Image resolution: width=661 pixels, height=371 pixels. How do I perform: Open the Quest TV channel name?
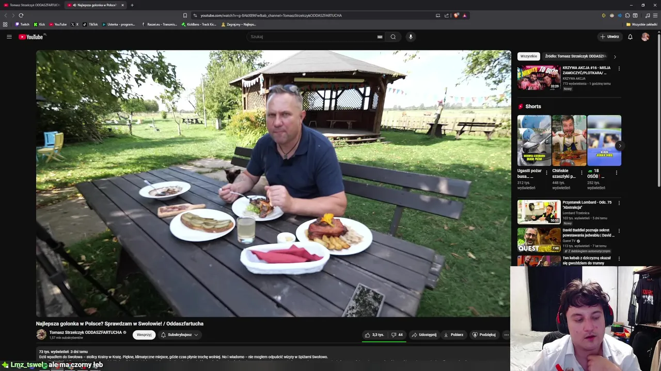pyautogui.click(x=569, y=241)
